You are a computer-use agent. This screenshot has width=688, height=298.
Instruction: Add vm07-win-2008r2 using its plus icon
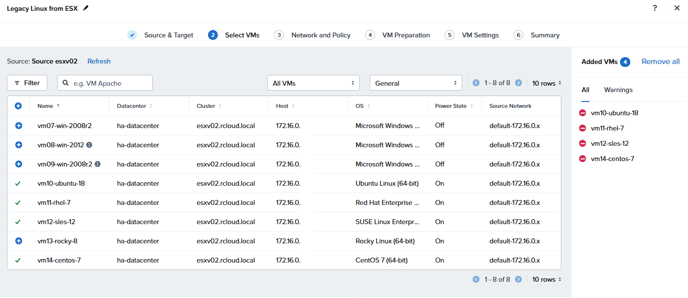[19, 126]
